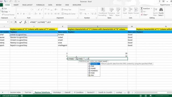Open the INSERT ribbon tab
The width and height of the screenshot is (172, 97).
click(x=16, y=5)
